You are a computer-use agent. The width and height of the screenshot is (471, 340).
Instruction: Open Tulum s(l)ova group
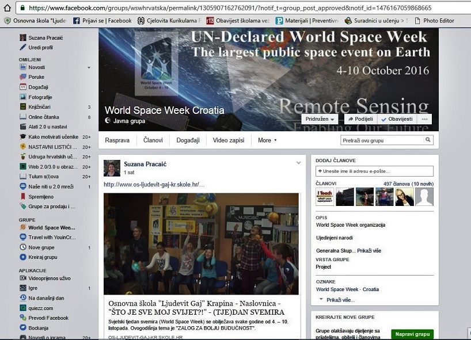tap(43, 177)
